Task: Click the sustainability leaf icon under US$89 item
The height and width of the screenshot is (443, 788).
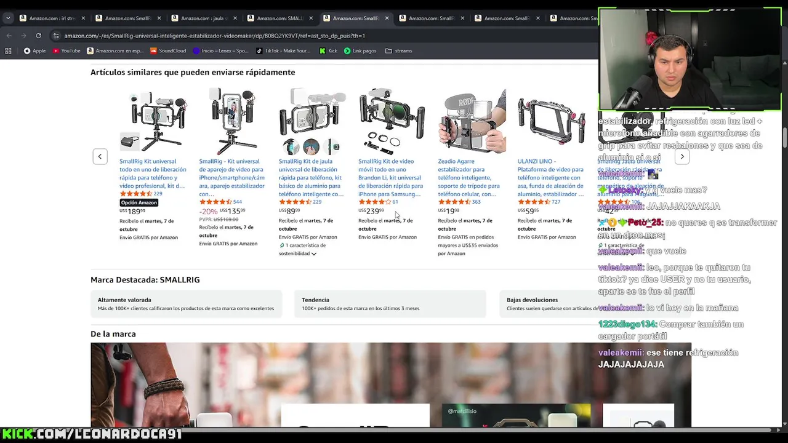Action: 282,245
